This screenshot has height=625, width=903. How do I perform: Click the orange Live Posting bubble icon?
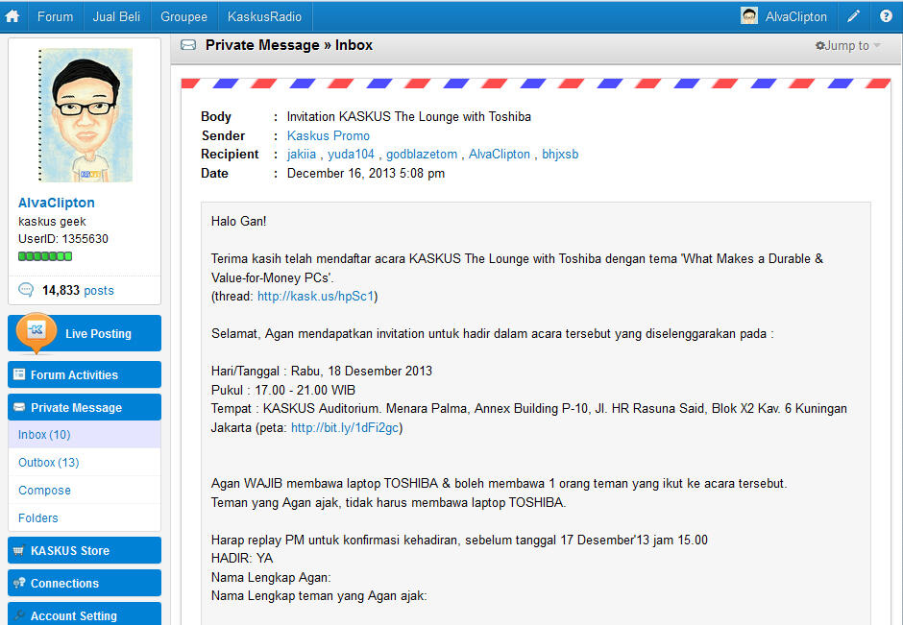(37, 332)
